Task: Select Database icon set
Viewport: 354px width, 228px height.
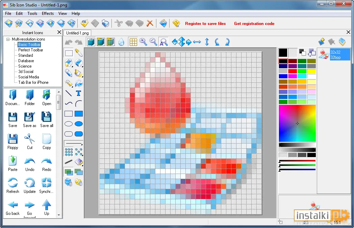Action: (26, 61)
